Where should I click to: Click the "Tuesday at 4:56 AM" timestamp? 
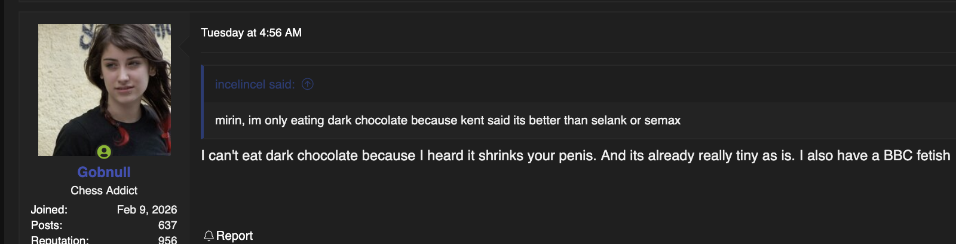pyautogui.click(x=251, y=33)
